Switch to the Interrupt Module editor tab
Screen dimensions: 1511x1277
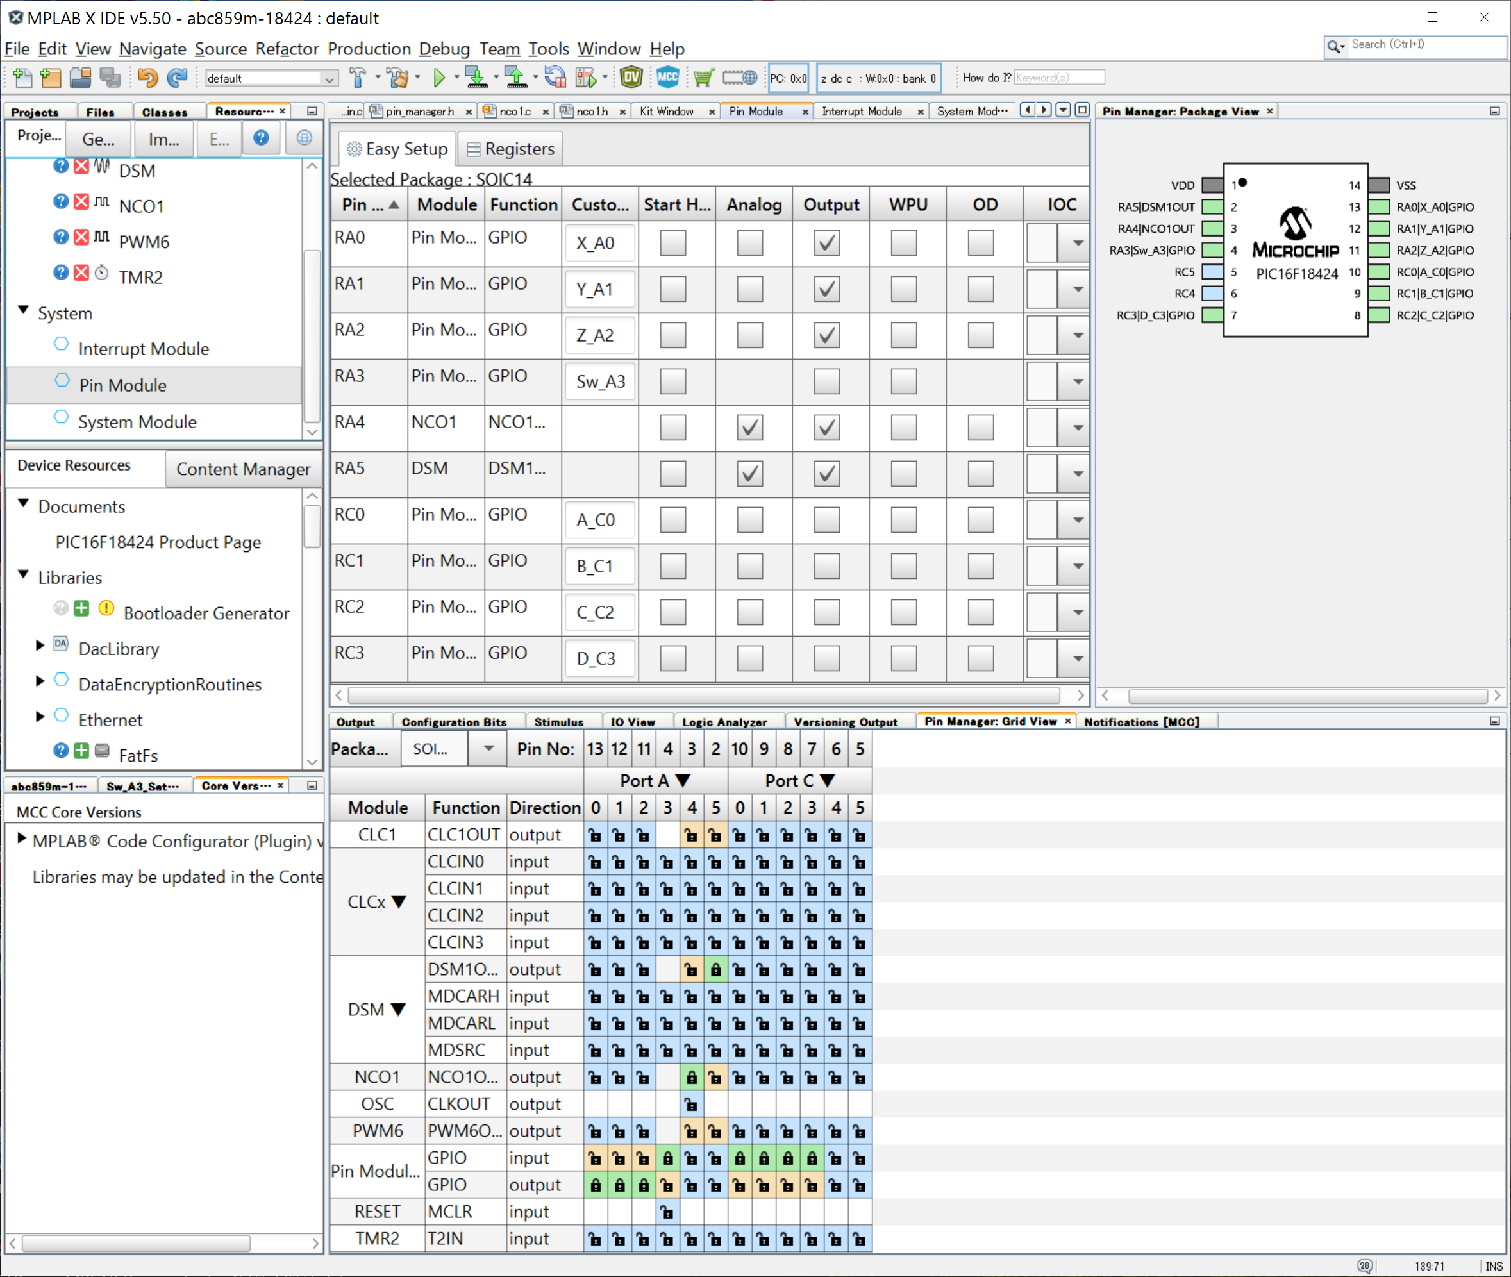click(862, 111)
